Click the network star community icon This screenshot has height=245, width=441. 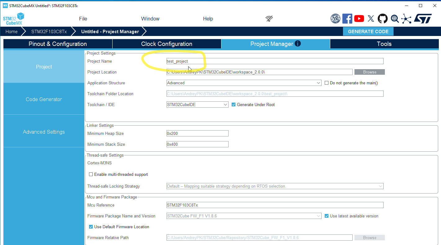tap(406, 19)
